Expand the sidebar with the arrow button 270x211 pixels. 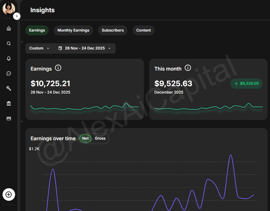17,16
